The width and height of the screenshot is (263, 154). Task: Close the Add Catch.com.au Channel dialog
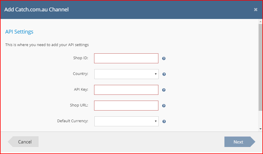click(x=256, y=10)
